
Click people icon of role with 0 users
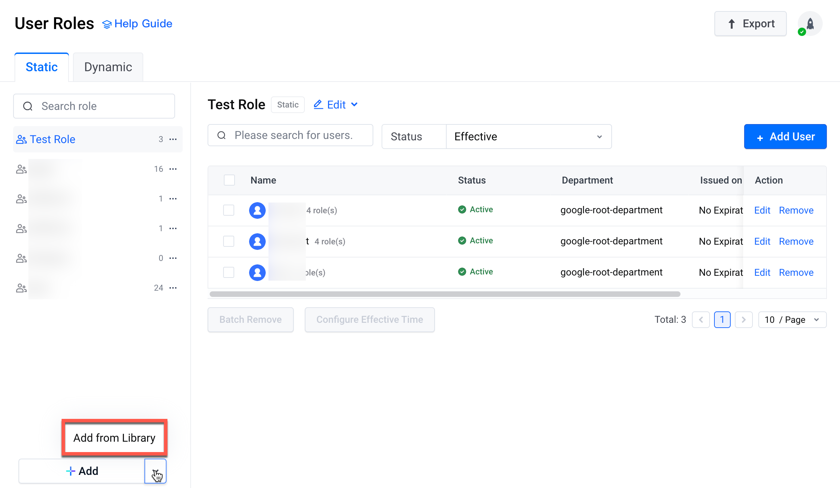coord(21,258)
